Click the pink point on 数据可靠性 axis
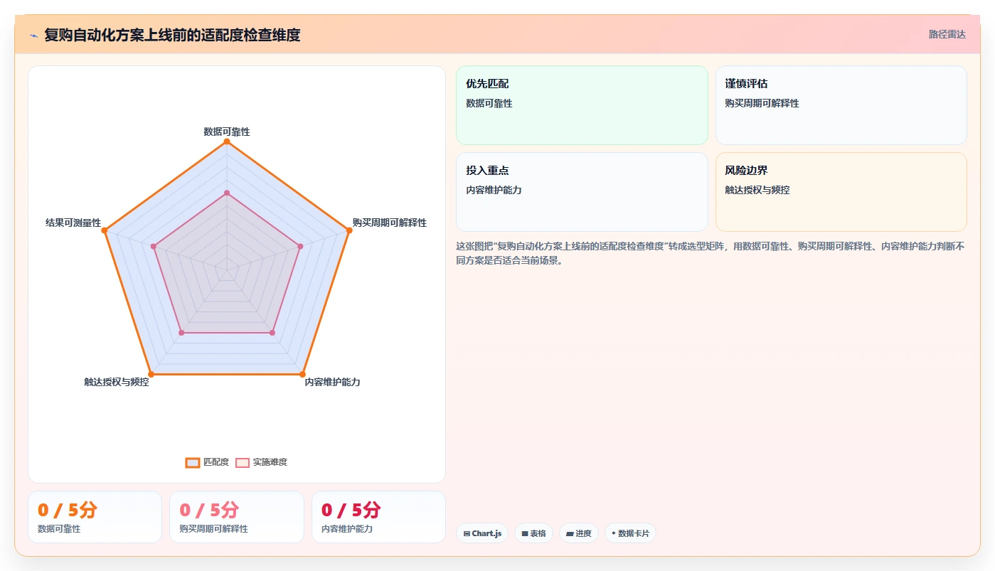This screenshot has height=571, width=995. [x=227, y=193]
